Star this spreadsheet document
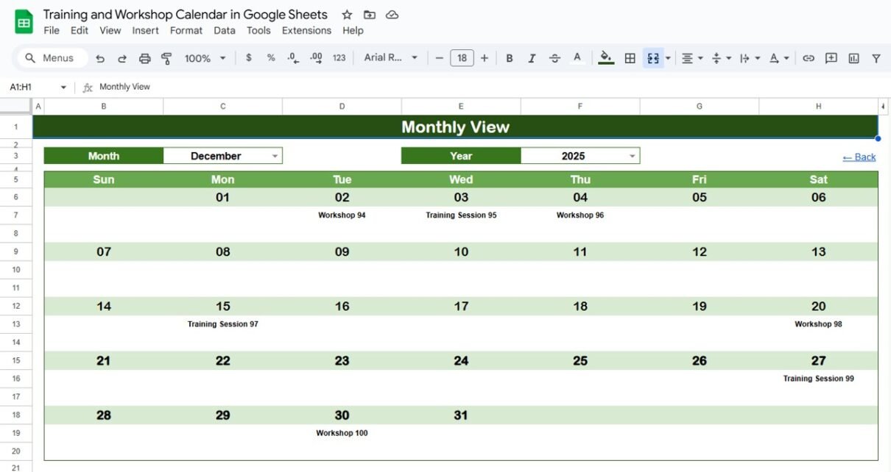 347,15
